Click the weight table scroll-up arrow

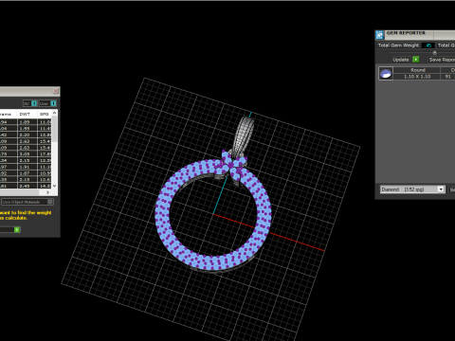(x=55, y=113)
